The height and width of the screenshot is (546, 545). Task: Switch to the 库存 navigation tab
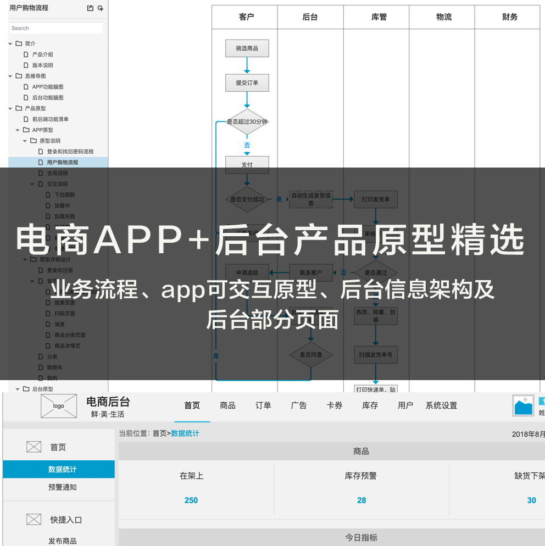370,406
